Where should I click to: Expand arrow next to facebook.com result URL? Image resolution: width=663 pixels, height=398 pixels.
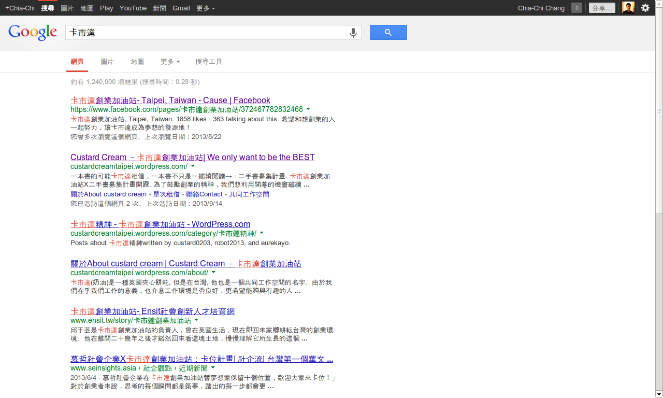tap(308, 109)
